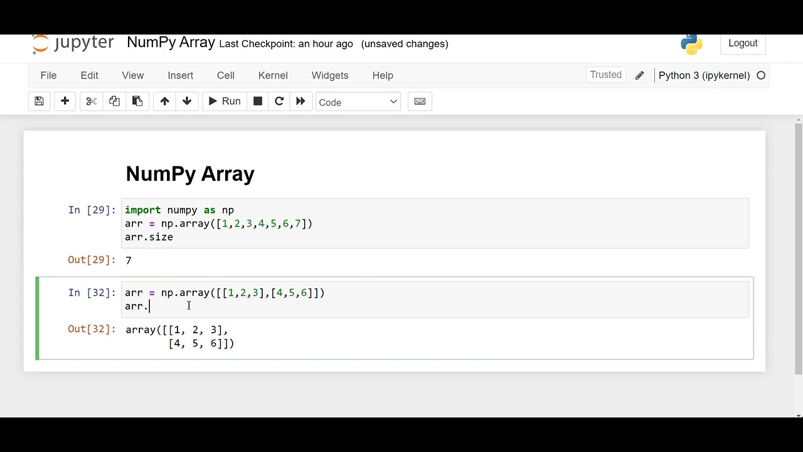Cut selected cells with the scissors icon
Screen dimensions: 803x452
[92, 102]
